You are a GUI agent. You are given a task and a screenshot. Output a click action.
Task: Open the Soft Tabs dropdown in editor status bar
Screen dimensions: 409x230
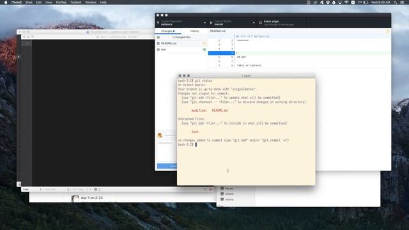pos(81,190)
